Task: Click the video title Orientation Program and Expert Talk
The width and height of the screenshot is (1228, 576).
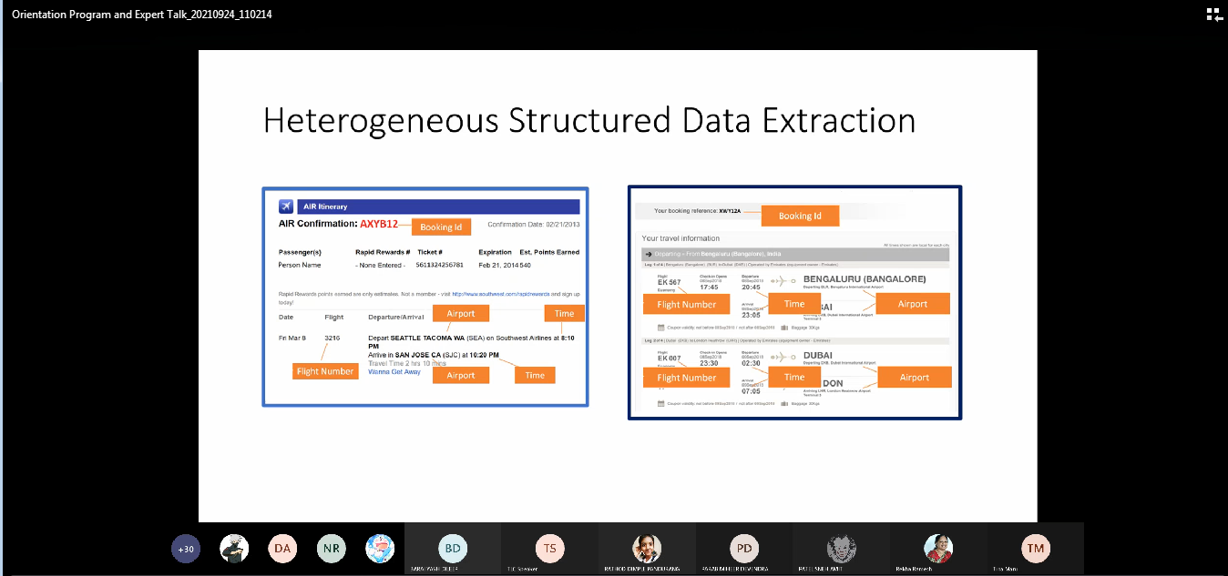Action: point(142,15)
